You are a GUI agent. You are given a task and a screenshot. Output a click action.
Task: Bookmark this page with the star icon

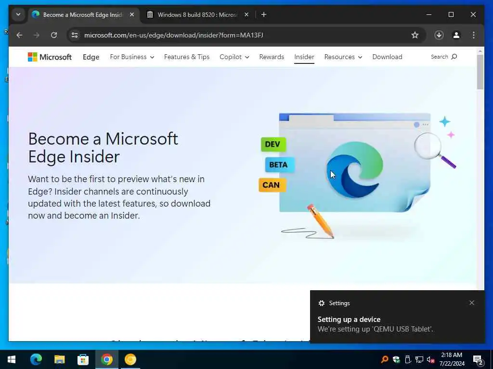click(415, 35)
